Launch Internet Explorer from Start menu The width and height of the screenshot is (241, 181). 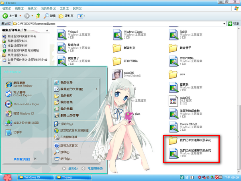point(20,84)
